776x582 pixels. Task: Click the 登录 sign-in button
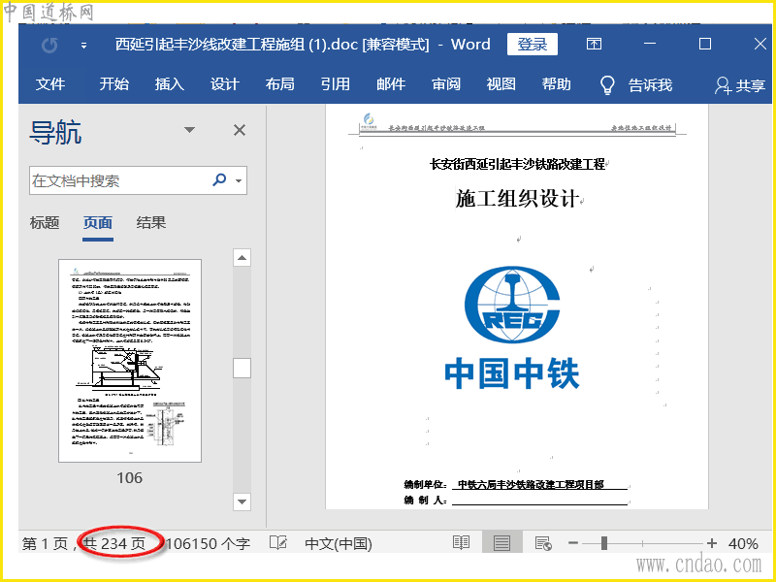[x=532, y=44]
